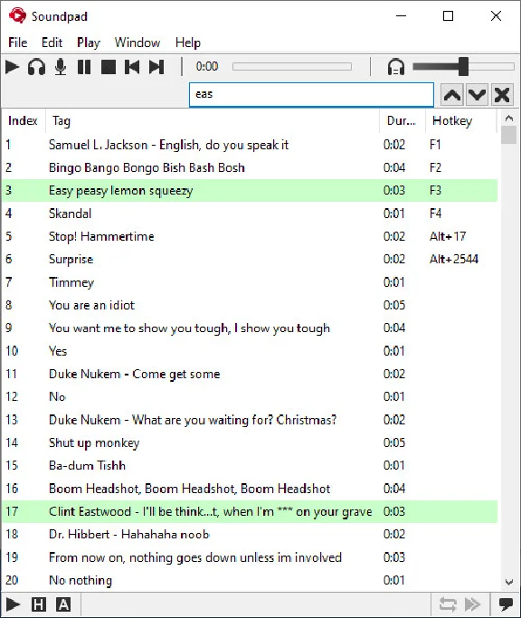Image resolution: width=521 pixels, height=618 pixels.
Task: Jump to next search match with down chevron
Action: tap(477, 95)
